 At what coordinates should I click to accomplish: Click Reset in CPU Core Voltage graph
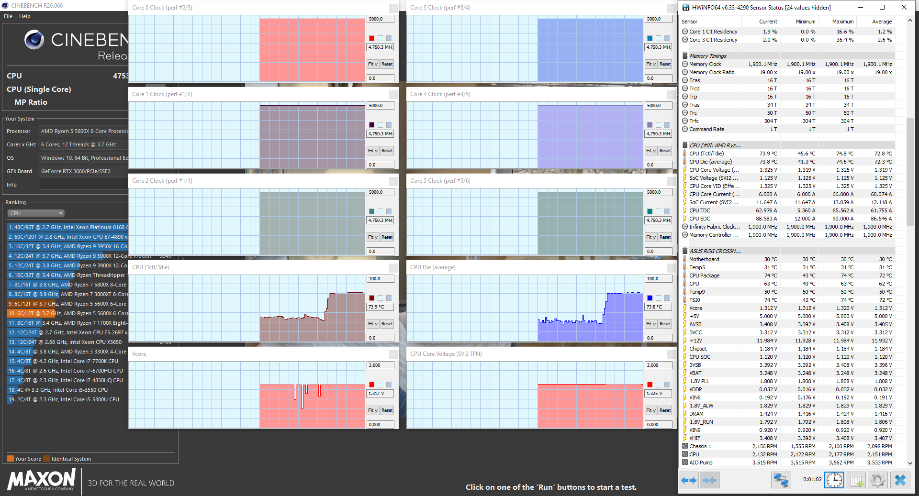(x=665, y=410)
